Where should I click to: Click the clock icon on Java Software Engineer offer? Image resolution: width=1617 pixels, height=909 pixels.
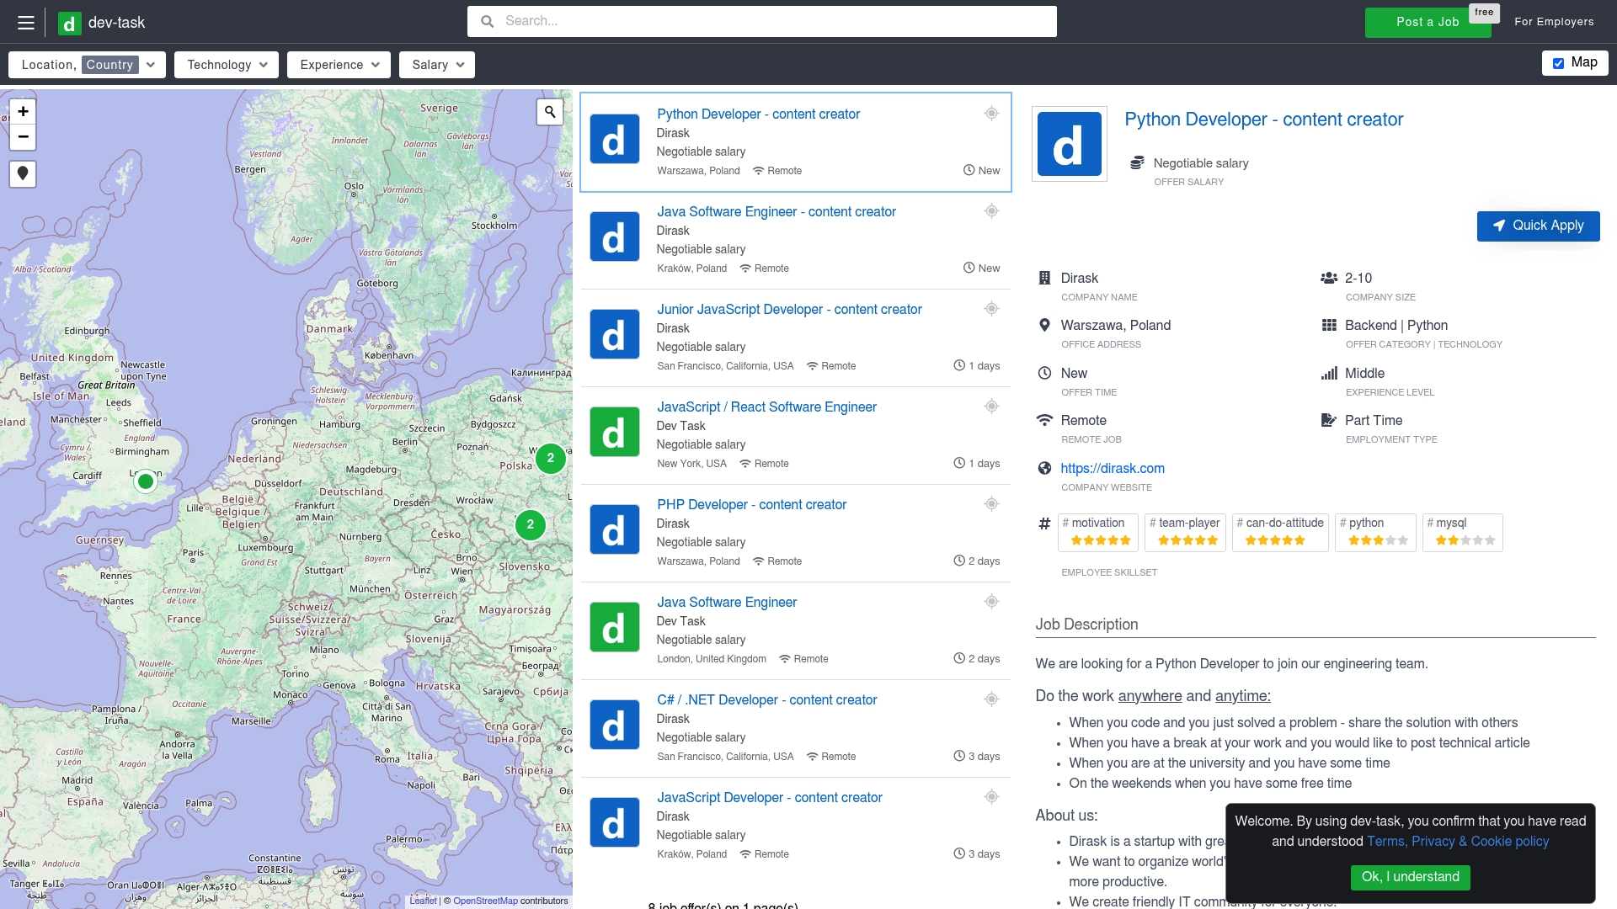(958, 658)
